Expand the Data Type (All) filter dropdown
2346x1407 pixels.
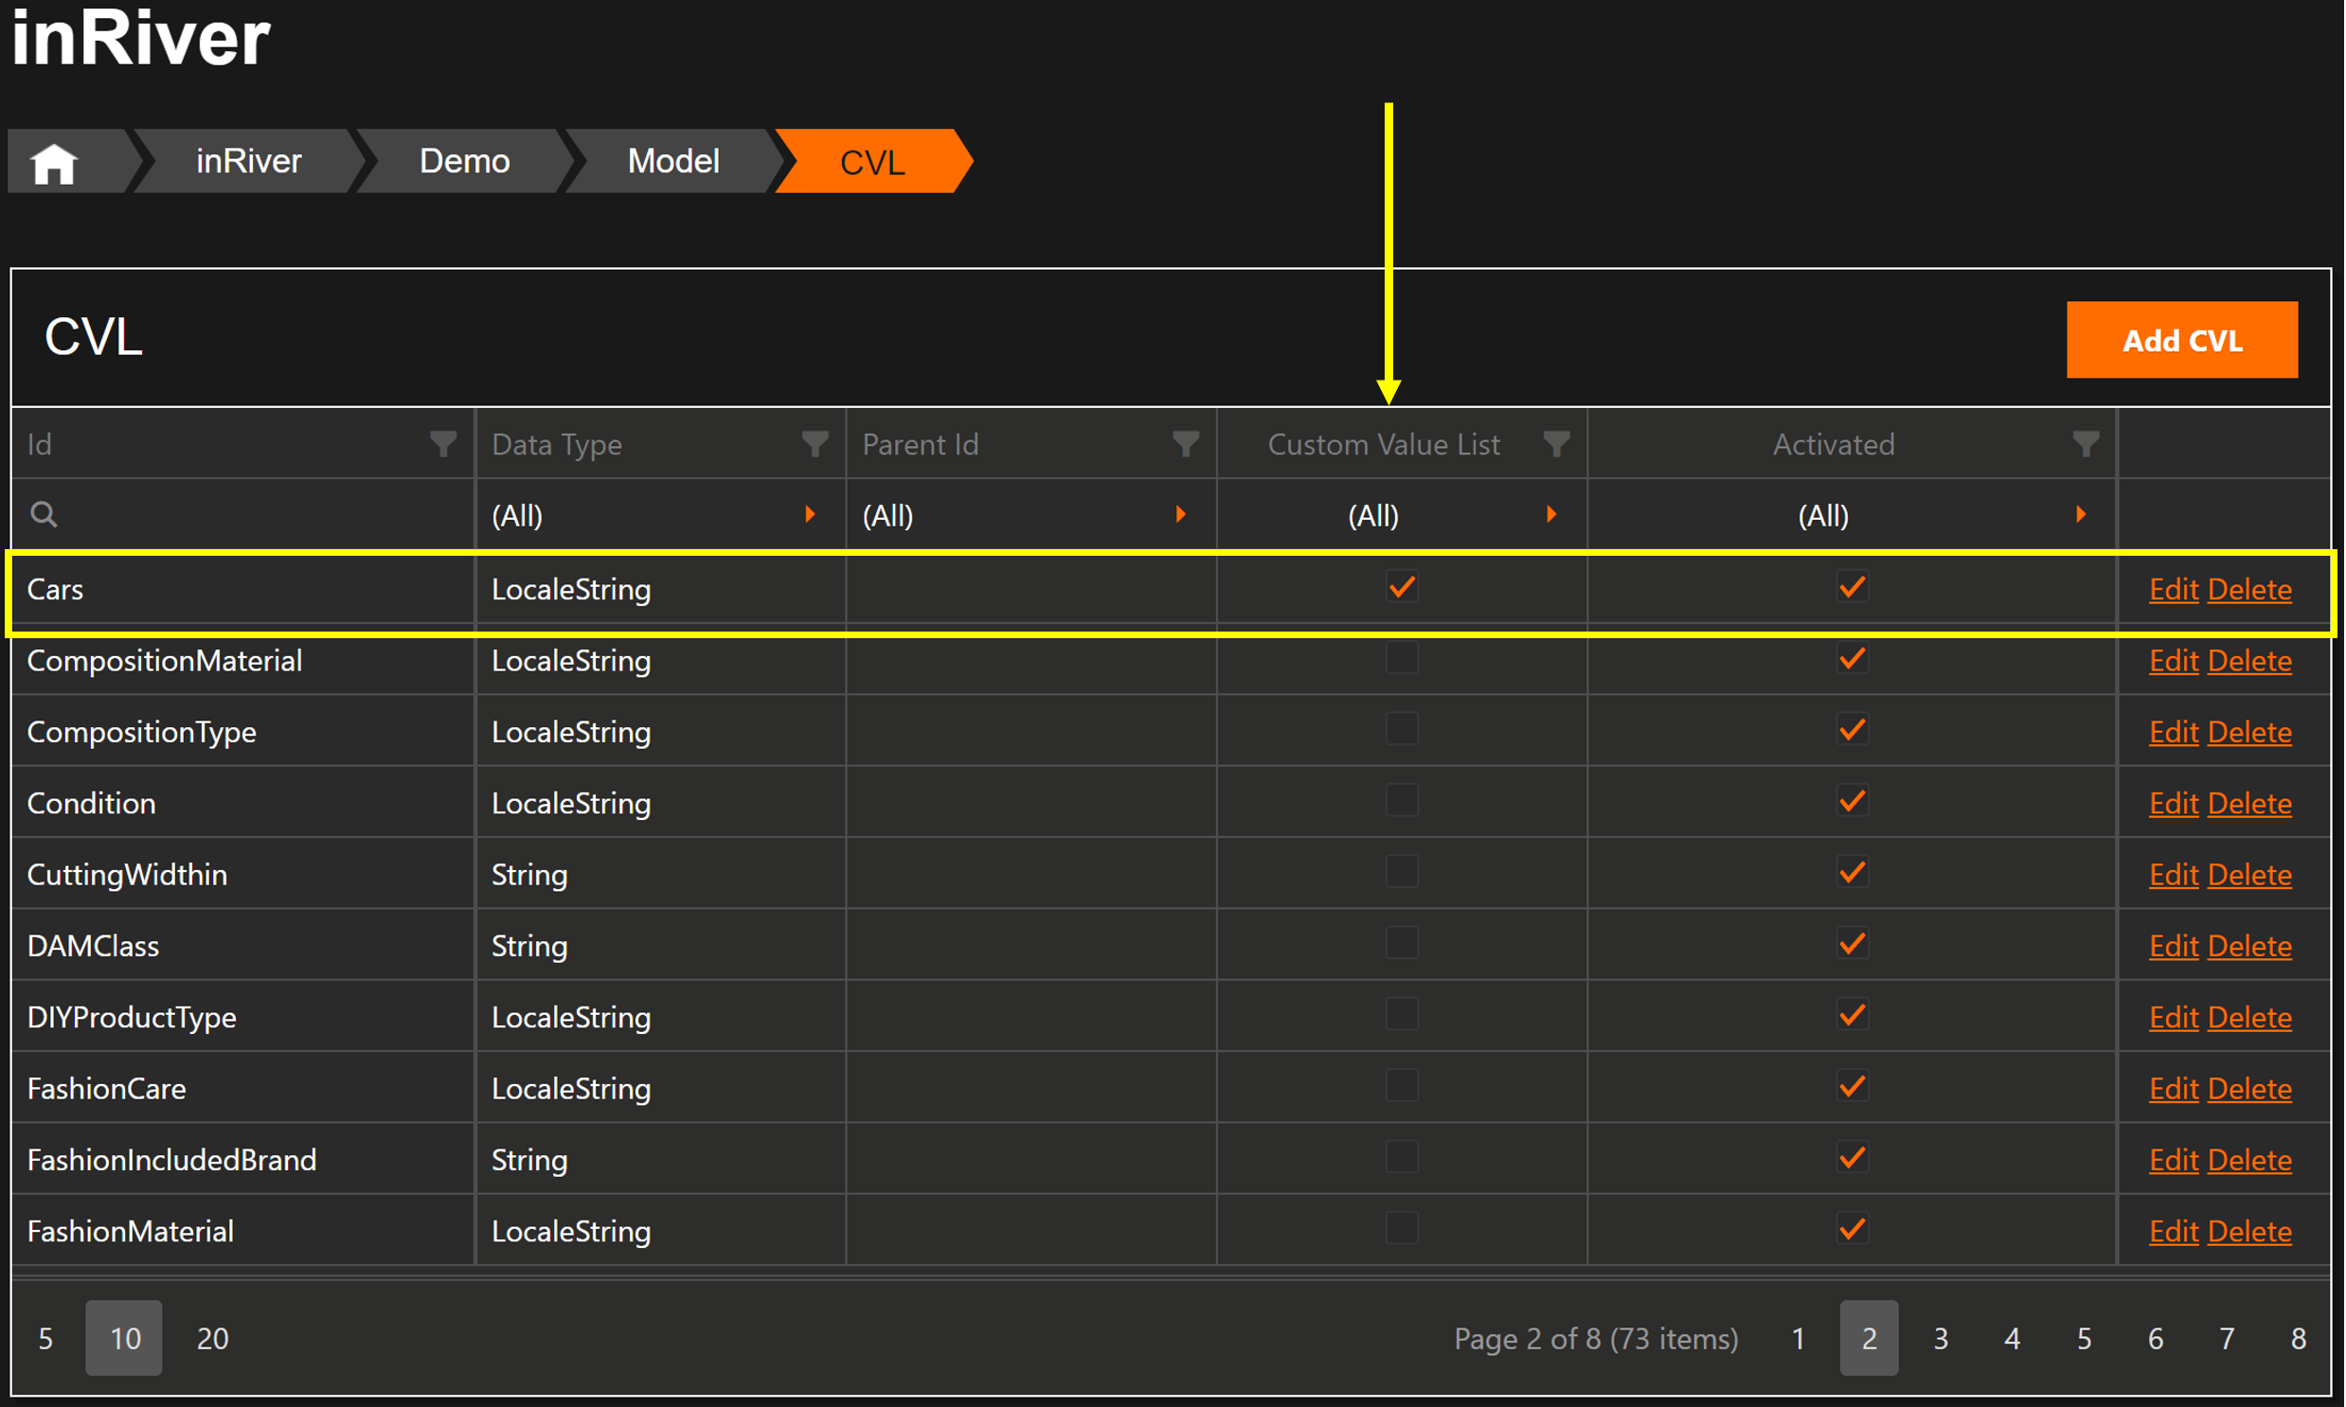810,515
